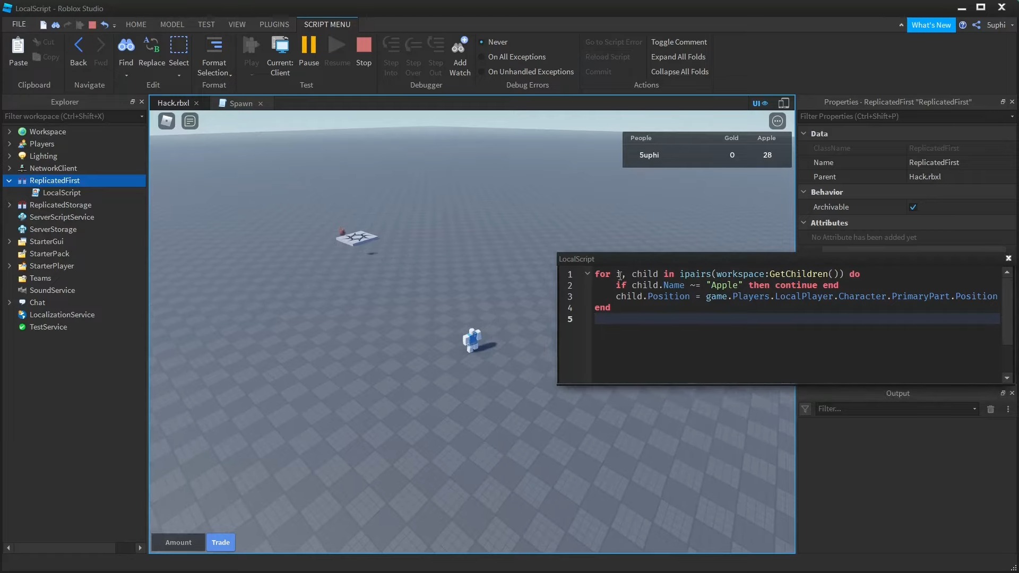Screen dimensions: 1019x573
Task: Switch to the VIEW ribbon tab
Action: point(237,24)
